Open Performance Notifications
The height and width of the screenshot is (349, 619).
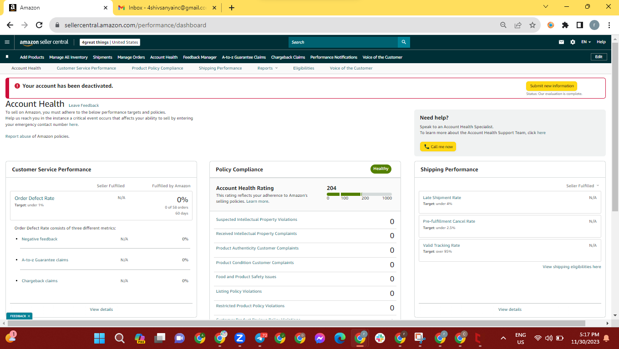click(x=334, y=57)
